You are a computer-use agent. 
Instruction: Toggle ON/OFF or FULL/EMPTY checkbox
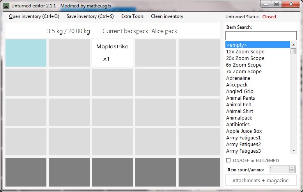pyautogui.click(x=229, y=160)
